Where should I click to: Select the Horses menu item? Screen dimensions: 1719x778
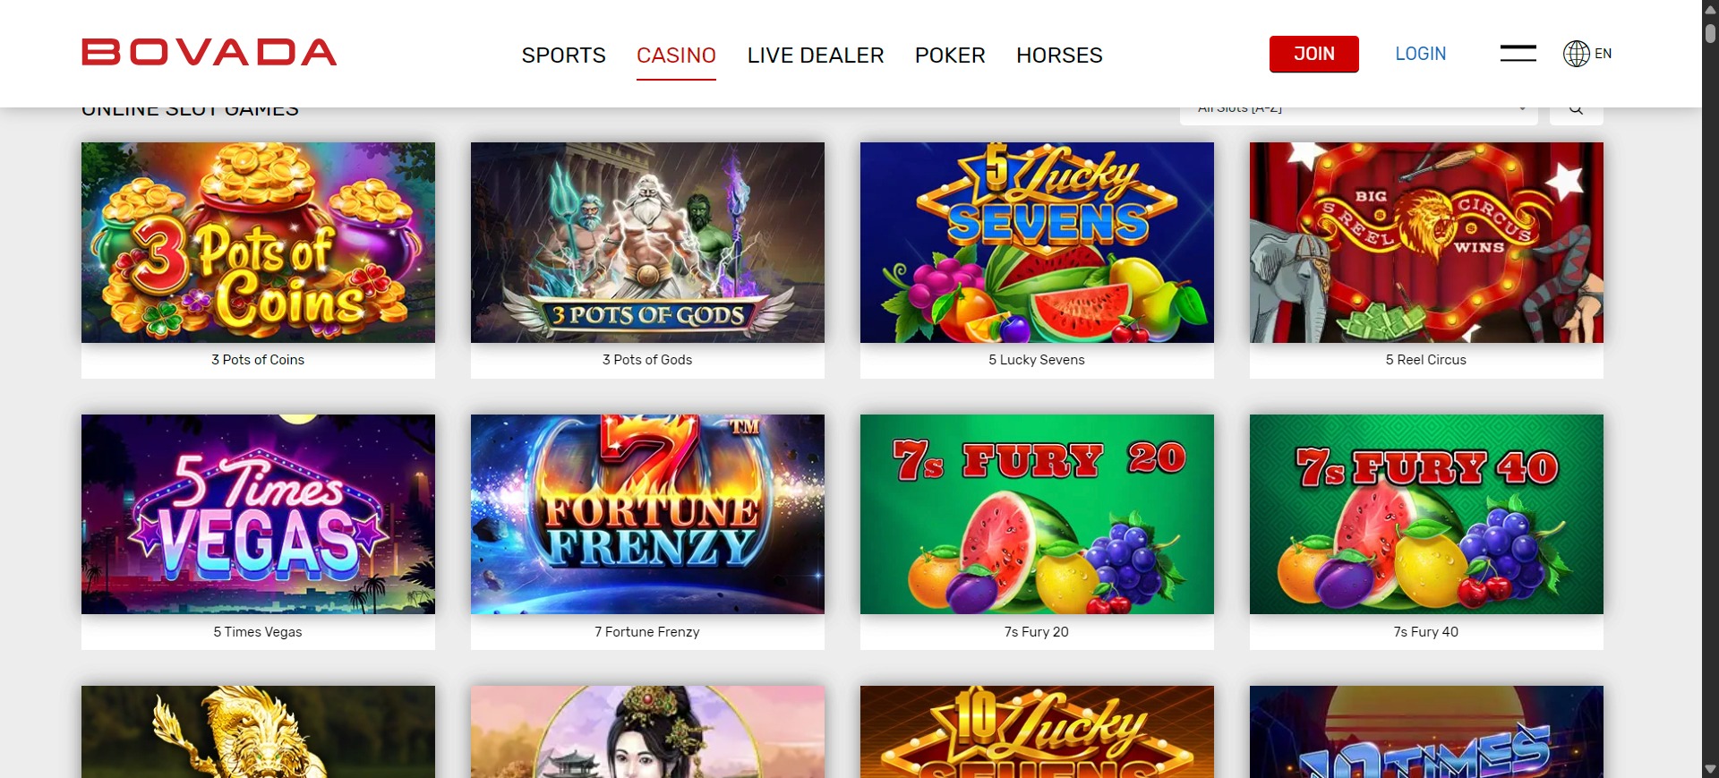click(1059, 56)
